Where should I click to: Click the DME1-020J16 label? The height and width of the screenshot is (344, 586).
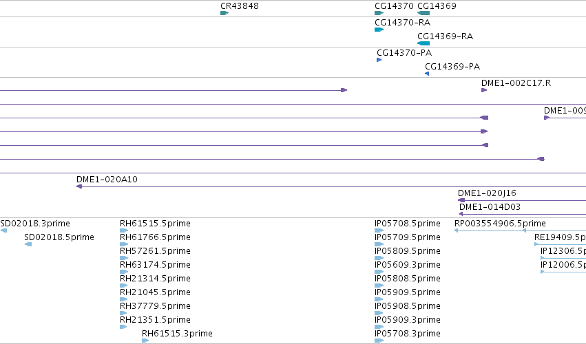pos(487,193)
